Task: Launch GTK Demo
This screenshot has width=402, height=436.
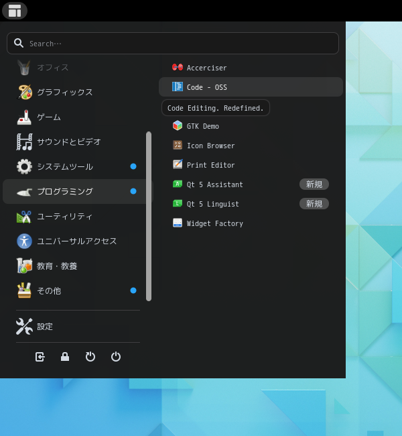Action: (251, 126)
